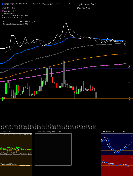
Task: Click the last red candlestick on the chart
Action: tap(96, 95)
